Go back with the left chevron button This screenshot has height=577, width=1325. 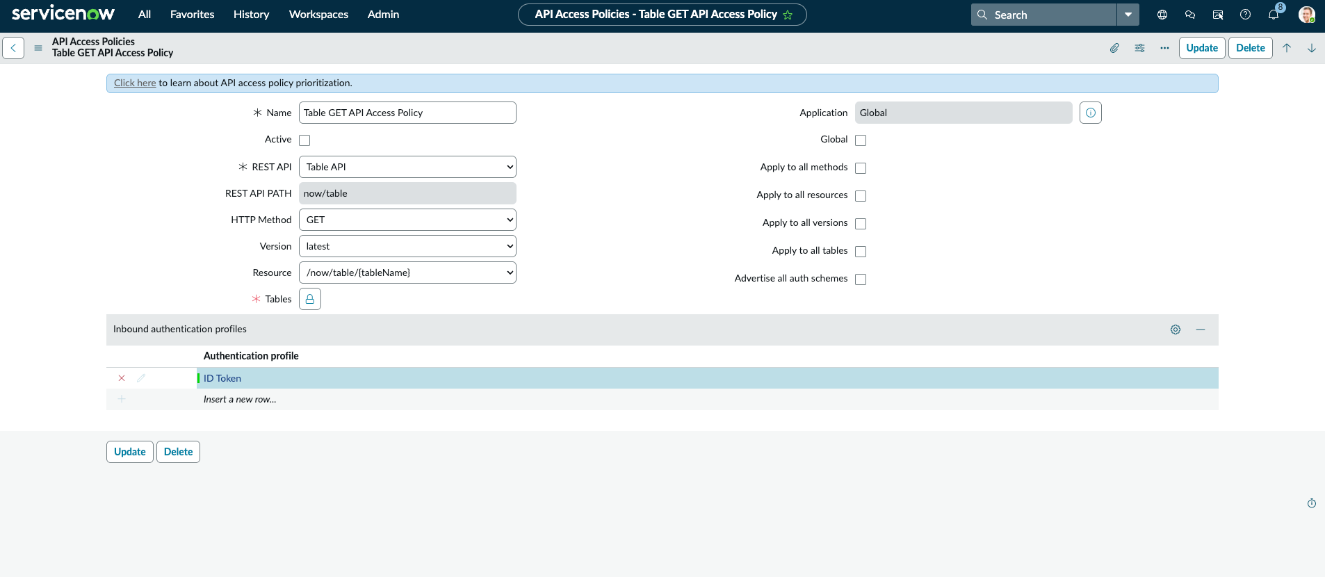tap(13, 48)
